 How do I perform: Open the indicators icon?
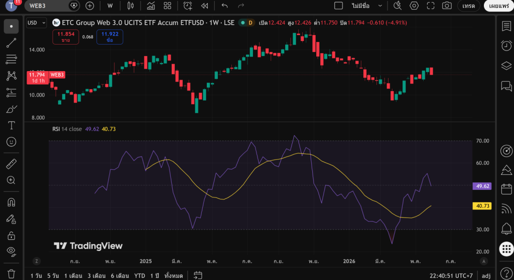pyautogui.click(x=151, y=6)
